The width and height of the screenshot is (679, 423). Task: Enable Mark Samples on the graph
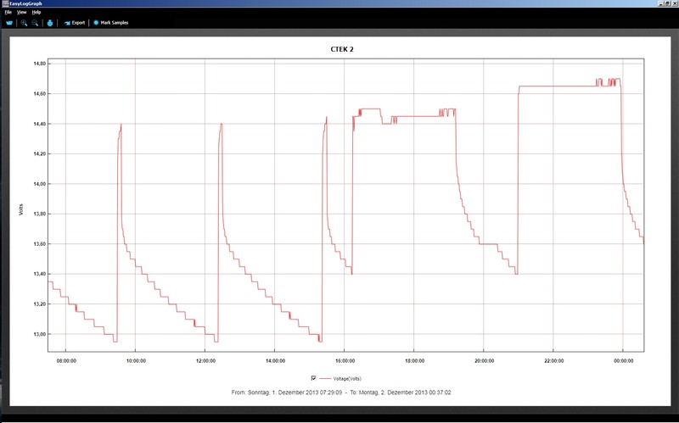[x=110, y=23]
